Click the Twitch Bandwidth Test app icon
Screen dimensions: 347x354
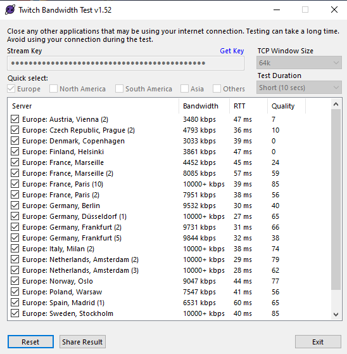coord(10,10)
